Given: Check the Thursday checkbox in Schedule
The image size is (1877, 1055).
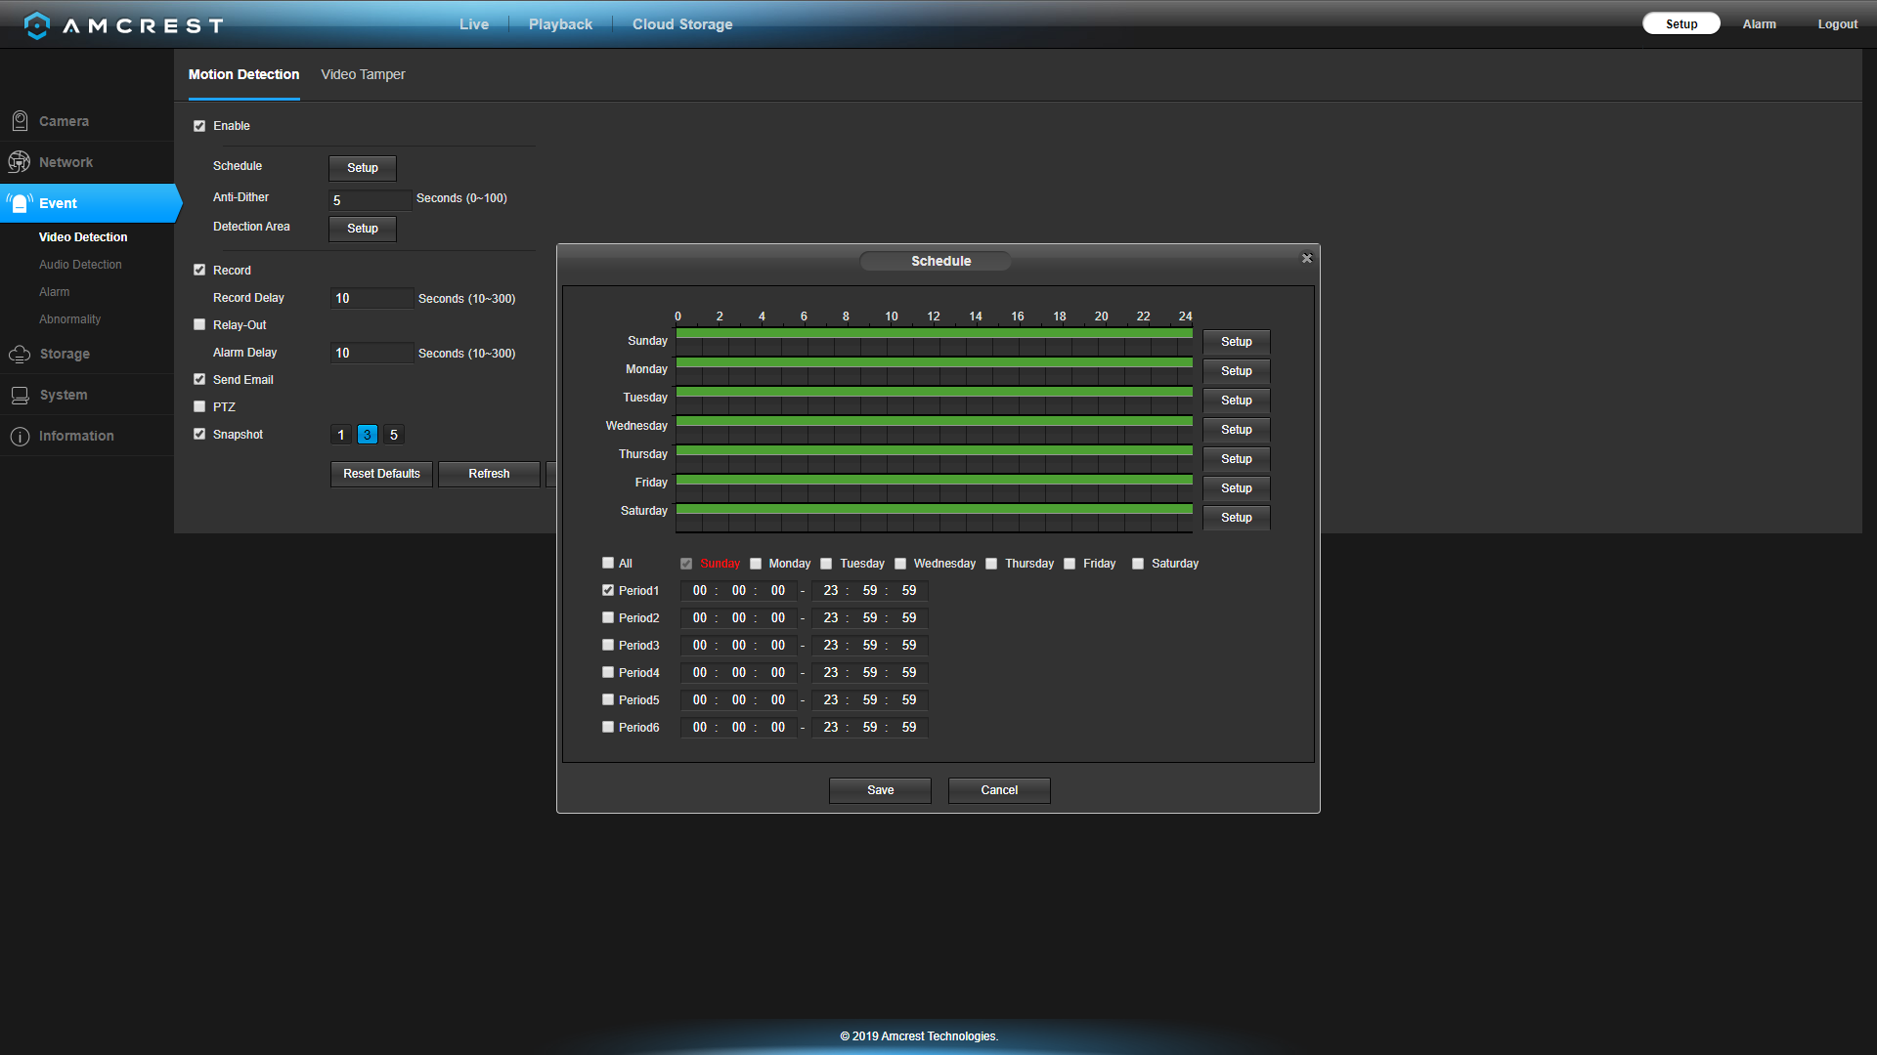Looking at the screenshot, I should pos(991,564).
